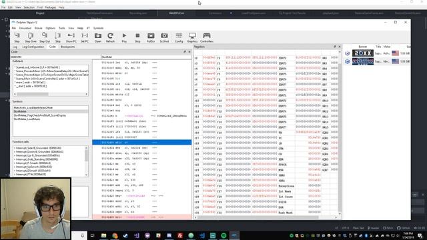427x240 pixels.
Task: Open the Spotify icon in the taskbar
Action: (x=224, y=235)
